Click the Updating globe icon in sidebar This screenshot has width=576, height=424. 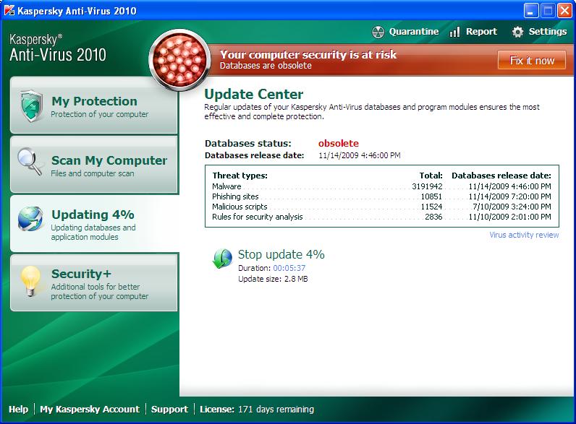click(x=30, y=219)
